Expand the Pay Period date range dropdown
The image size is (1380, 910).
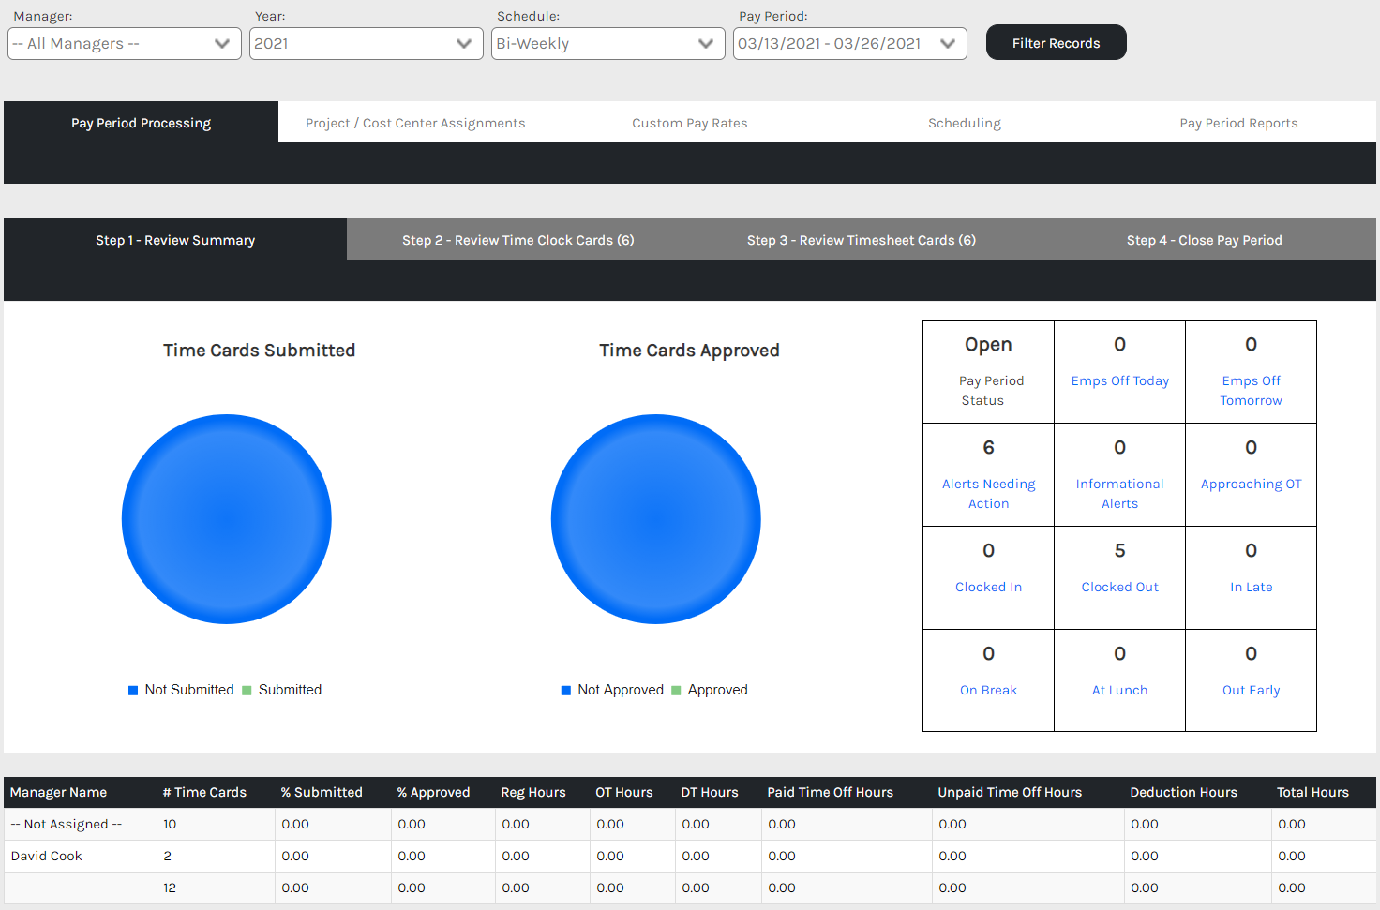(849, 44)
